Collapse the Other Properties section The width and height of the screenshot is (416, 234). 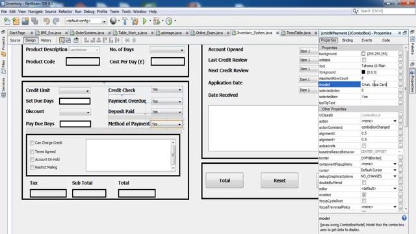320,109
